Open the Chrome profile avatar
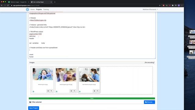195x110 pixels. click(x=179, y=5)
